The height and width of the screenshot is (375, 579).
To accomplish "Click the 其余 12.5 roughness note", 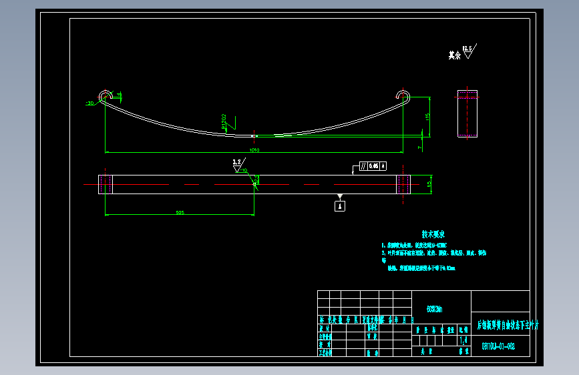I will point(462,52).
